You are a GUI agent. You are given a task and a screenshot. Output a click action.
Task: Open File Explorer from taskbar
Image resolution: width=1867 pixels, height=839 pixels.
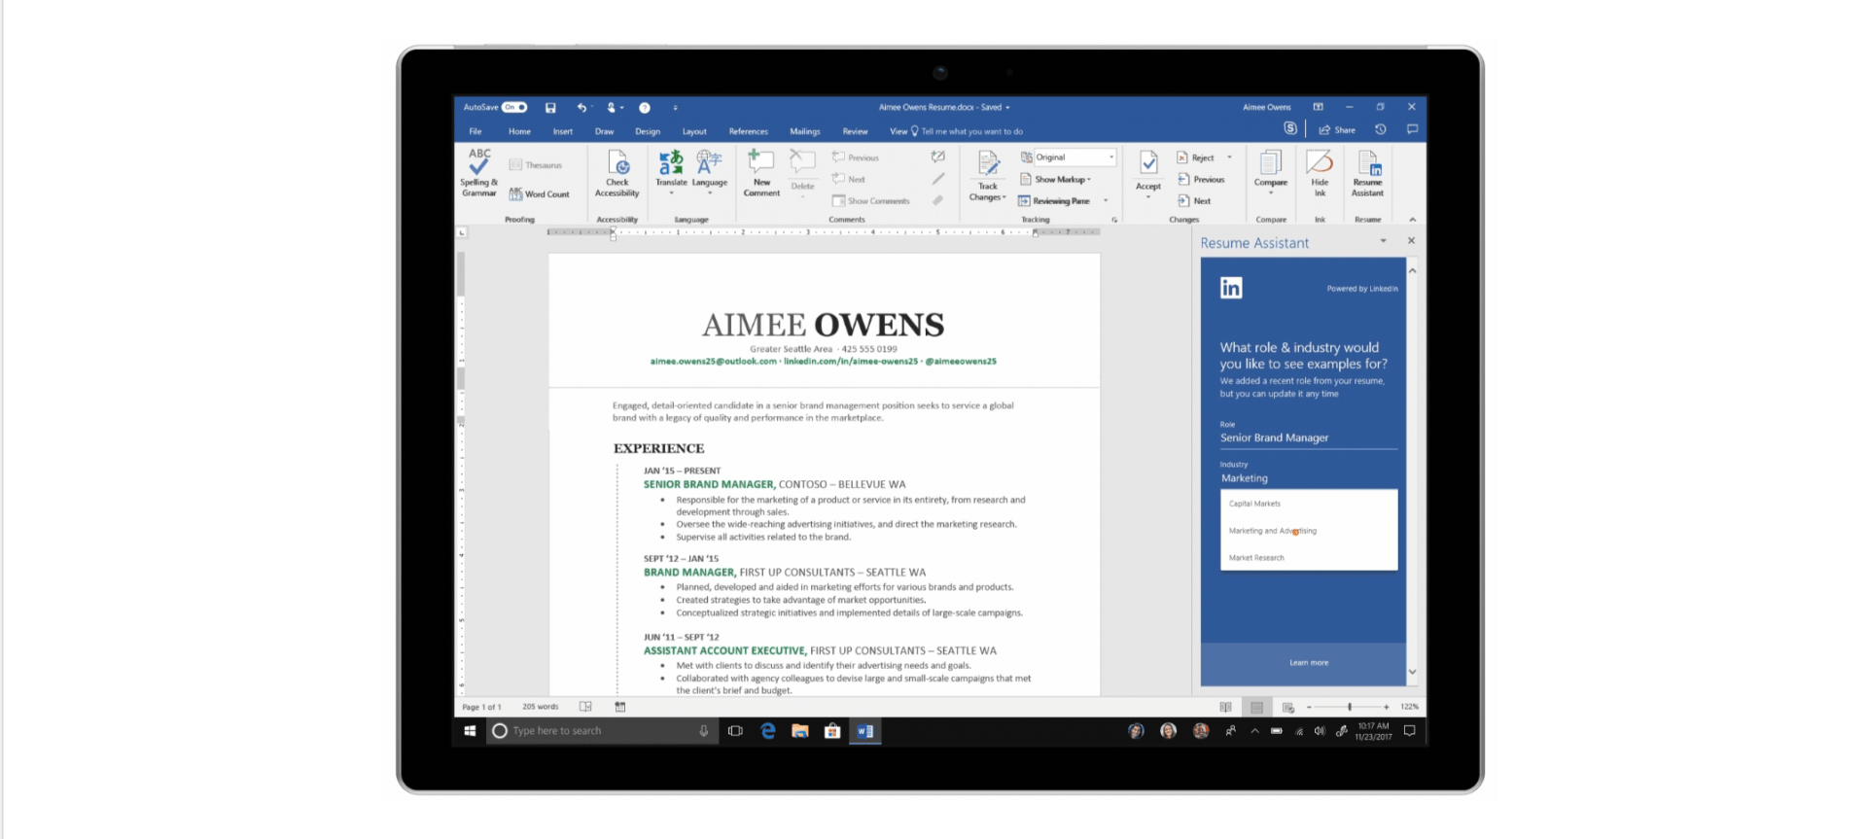coord(800,731)
